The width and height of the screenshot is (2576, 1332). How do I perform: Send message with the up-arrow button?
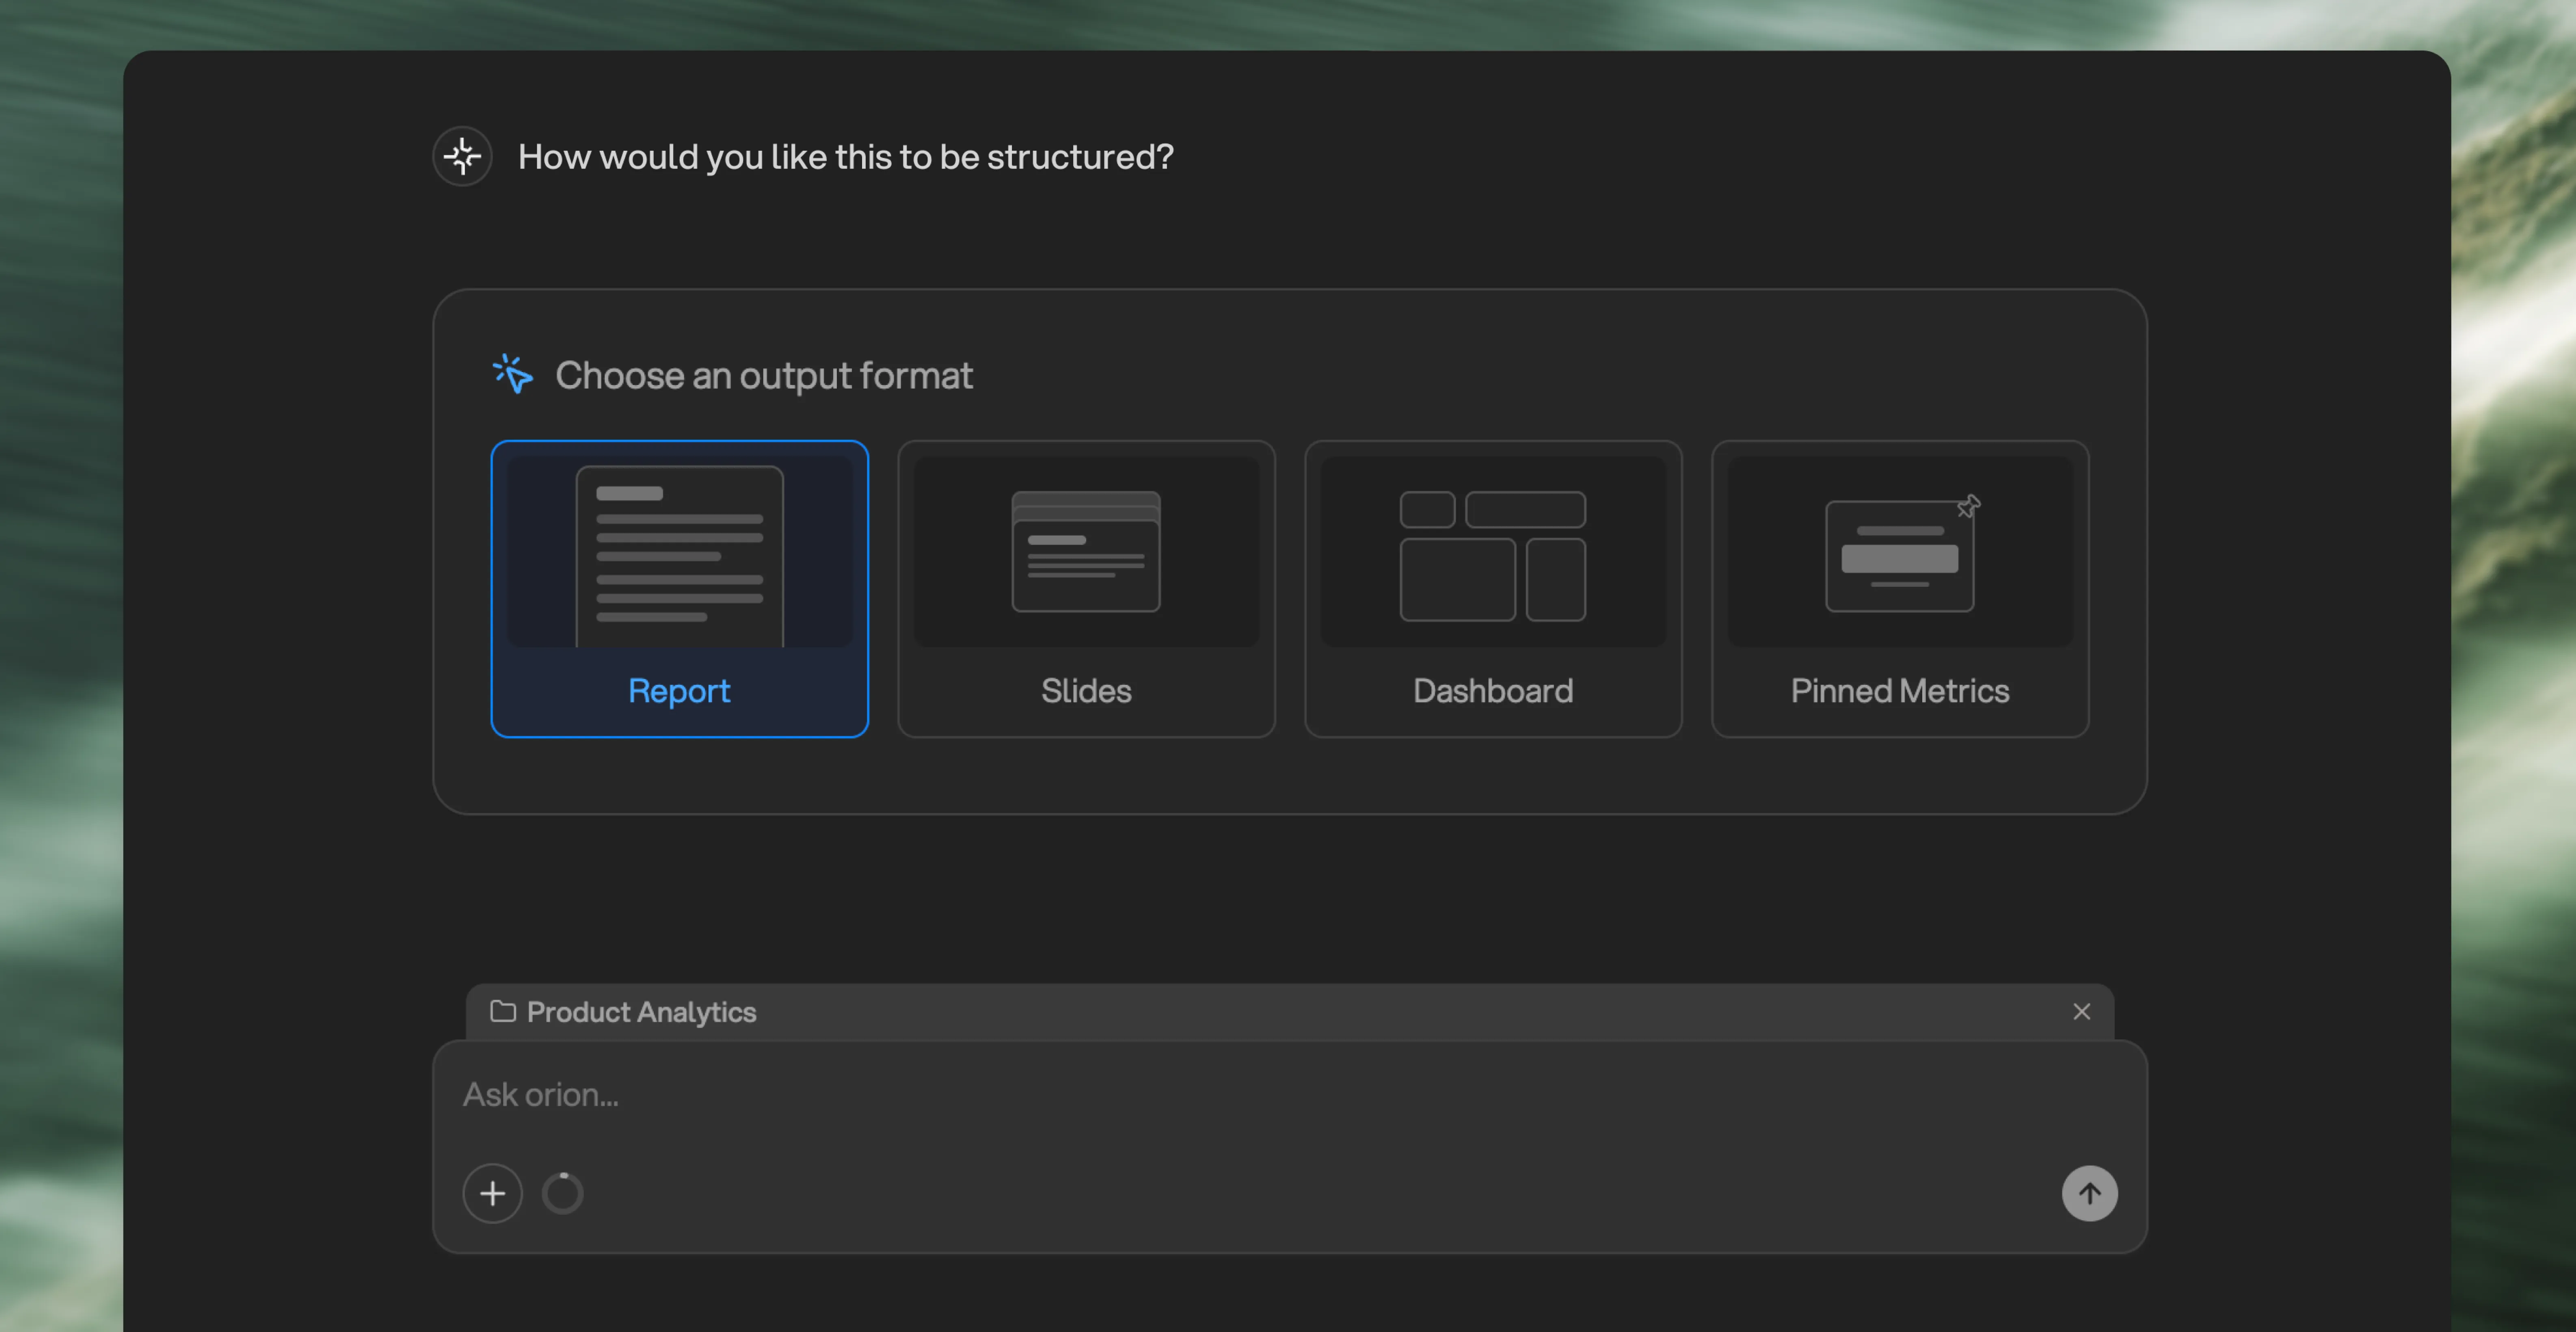click(2089, 1193)
